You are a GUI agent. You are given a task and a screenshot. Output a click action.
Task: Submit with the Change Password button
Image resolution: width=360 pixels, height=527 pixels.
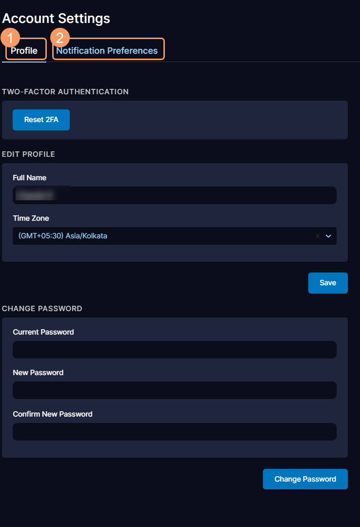coord(305,479)
